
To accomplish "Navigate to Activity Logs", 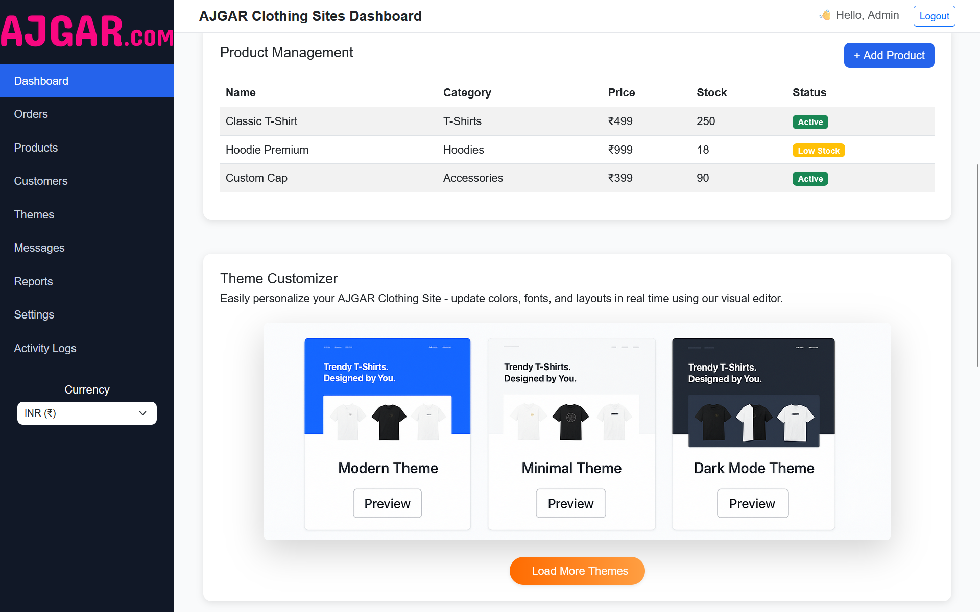I will tap(45, 348).
